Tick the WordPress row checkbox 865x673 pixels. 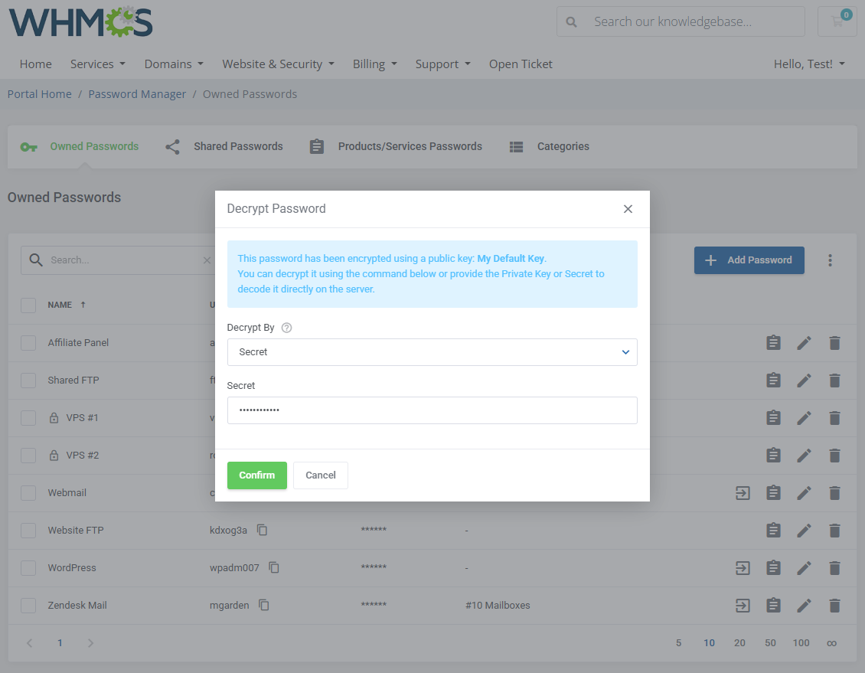[x=28, y=568]
